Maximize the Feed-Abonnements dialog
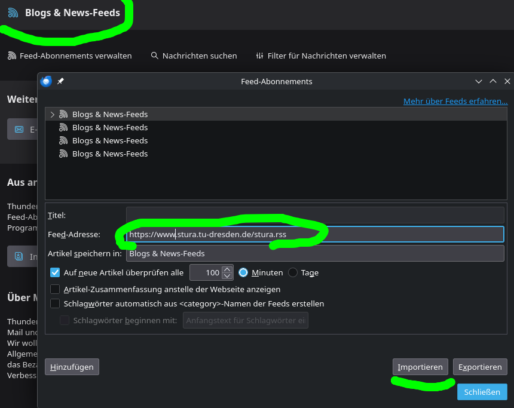 pyautogui.click(x=493, y=81)
